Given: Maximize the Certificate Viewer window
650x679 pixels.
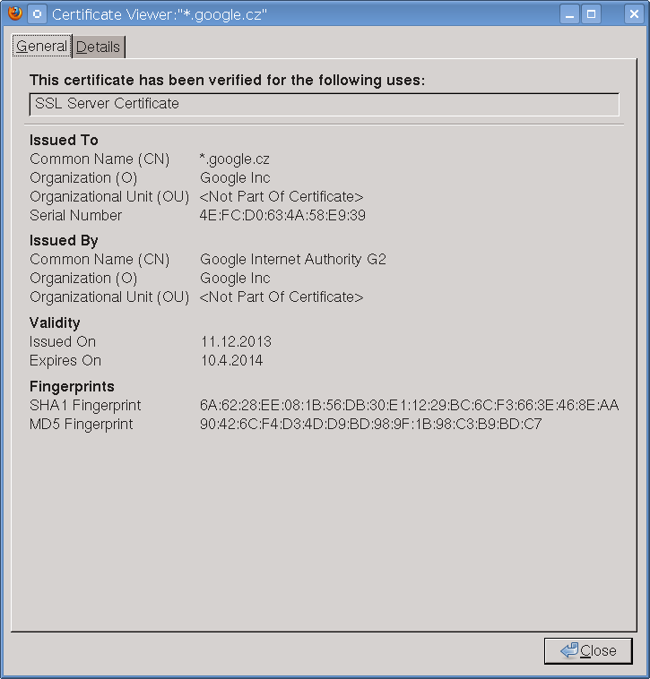Looking at the screenshot, I should [591, 13].
